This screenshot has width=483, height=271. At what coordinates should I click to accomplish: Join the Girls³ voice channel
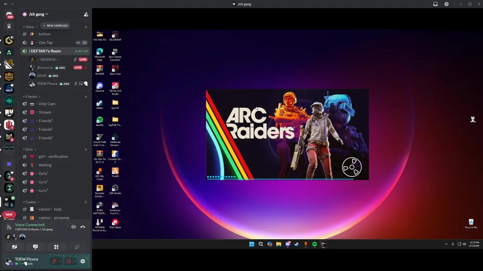55,190
